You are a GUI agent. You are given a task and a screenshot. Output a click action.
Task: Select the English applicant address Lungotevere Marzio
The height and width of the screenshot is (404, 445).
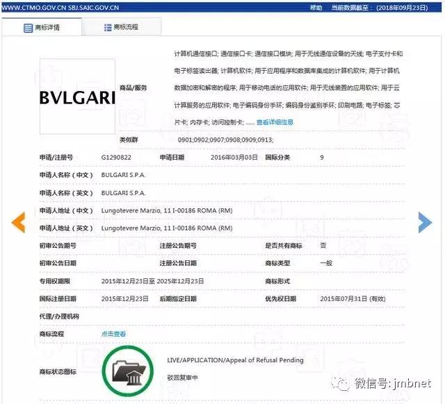point(167,228)
